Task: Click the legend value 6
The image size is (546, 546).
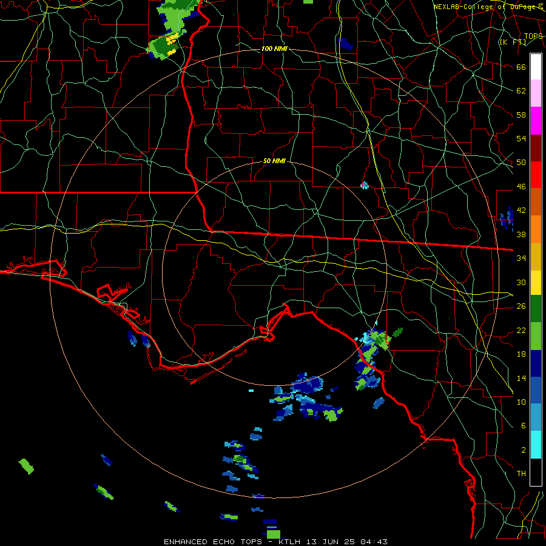Action: pos(523,425)
